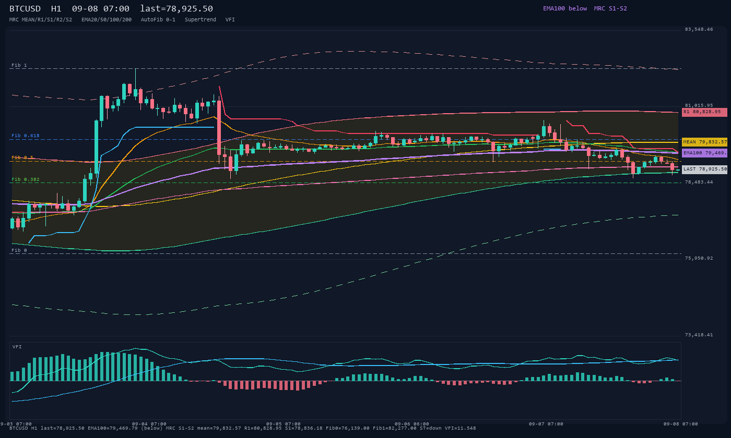731x438 pixels.
Task: Select the "09-08 07:00" time axis label
Action: 680,424
